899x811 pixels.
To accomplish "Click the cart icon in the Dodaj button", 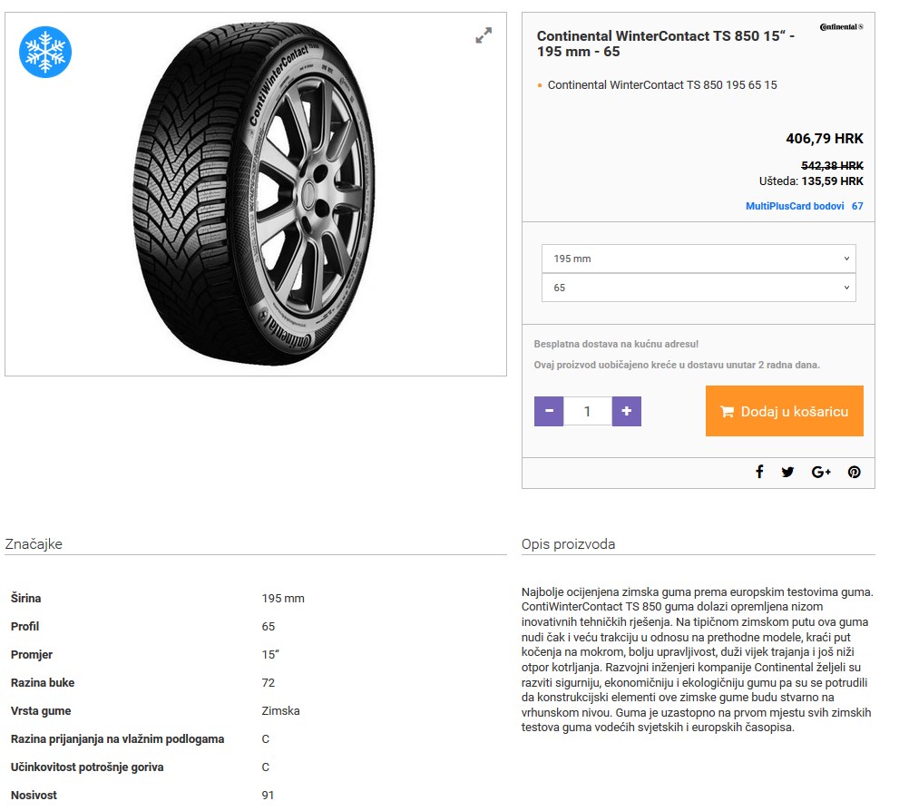I will (x=727, y=411).
